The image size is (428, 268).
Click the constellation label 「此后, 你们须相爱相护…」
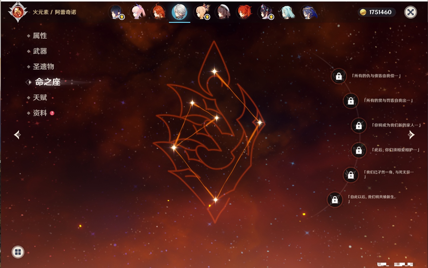(x=395, y=150)
